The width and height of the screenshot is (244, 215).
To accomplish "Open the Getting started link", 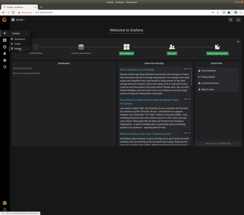I will (x=218, y=77).
